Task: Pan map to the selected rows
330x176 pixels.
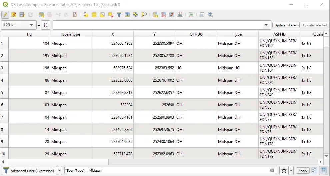Action: click(136, 15)
